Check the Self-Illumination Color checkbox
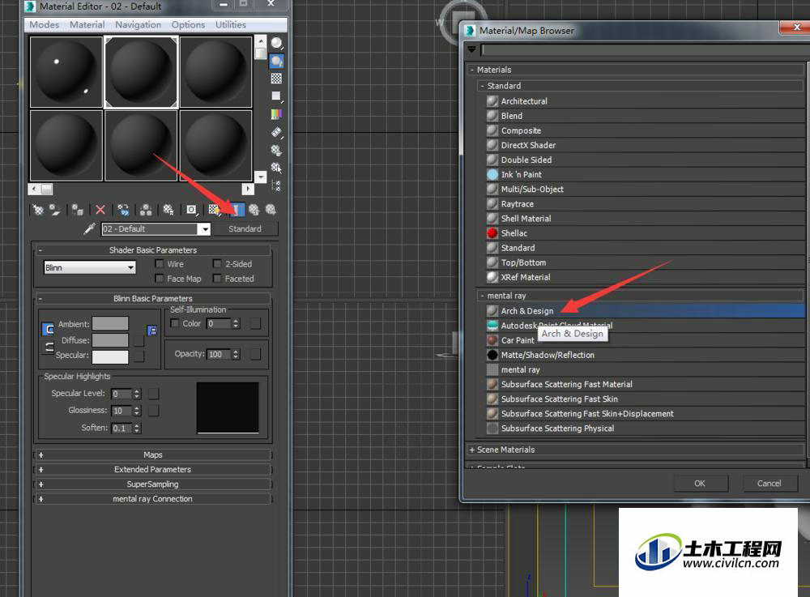The height and width of the screenshot is (597, 810). (175, 323)
